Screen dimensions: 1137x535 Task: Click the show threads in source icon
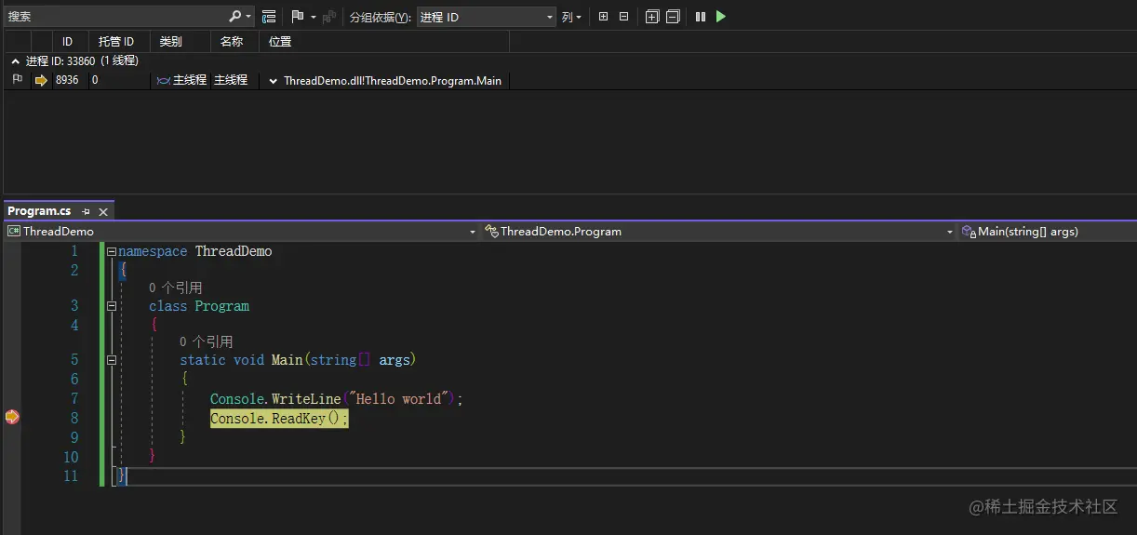tap(269, 17)
